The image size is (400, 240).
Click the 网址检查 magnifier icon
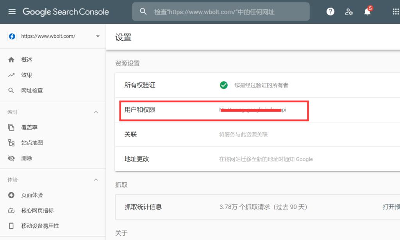point(11,90)
